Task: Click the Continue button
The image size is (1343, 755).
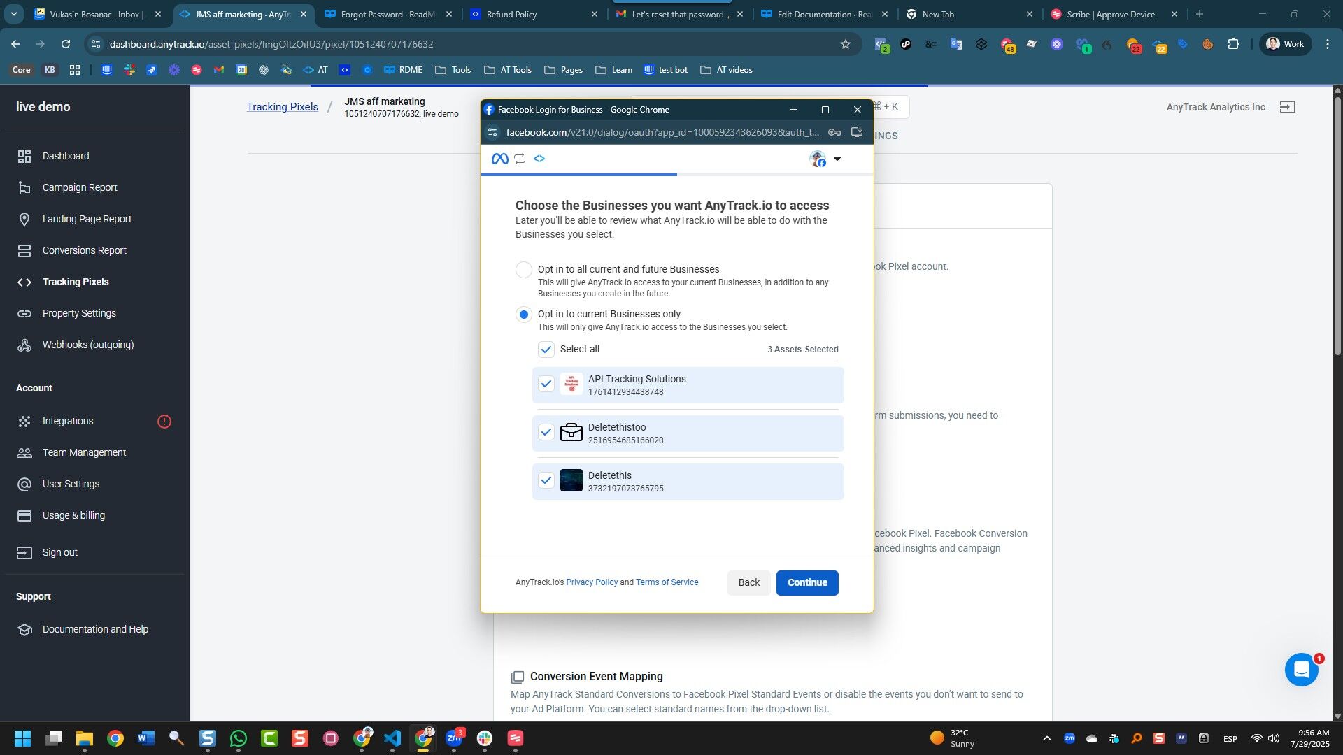Action: point(806,582)
